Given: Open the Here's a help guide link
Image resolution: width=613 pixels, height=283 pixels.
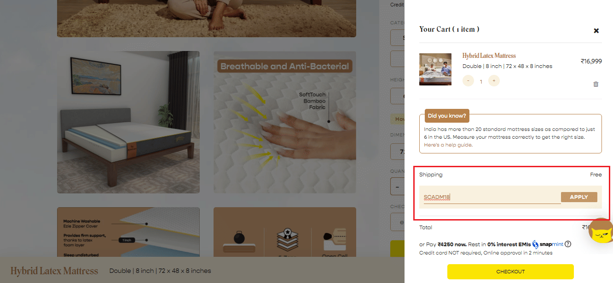Looking at the screenshot, I should click(x=448, y=145).
